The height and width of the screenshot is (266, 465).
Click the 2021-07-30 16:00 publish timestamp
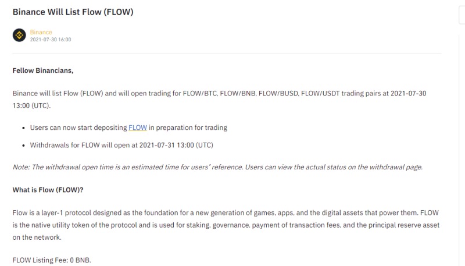click(x=51, y=40)
